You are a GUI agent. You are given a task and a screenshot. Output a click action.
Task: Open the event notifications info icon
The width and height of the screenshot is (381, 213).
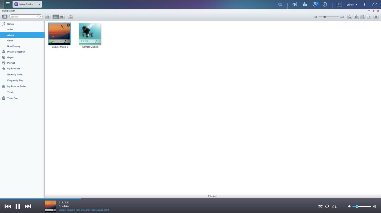click(x=325, y=4)
